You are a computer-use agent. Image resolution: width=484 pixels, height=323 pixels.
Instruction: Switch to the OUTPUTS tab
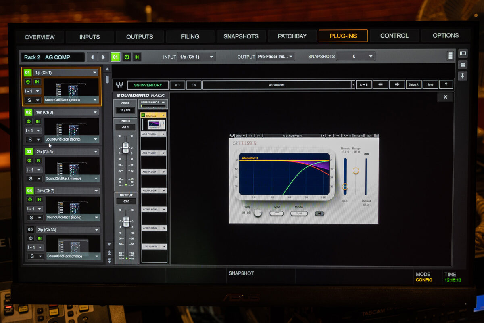(x=140, y=36)
